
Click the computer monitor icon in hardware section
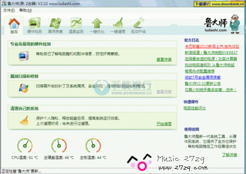(x=24, y=56)
